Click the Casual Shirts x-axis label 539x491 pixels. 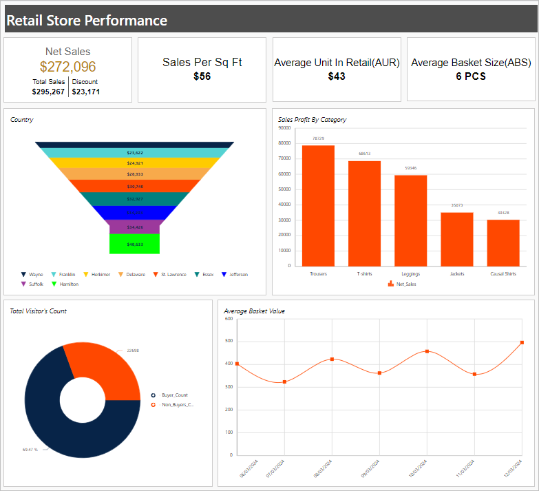[503, 274]
